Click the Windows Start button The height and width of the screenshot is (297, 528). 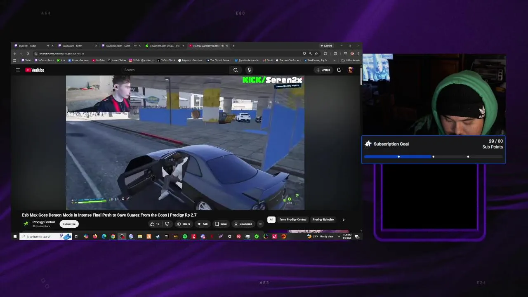(15, 236)
